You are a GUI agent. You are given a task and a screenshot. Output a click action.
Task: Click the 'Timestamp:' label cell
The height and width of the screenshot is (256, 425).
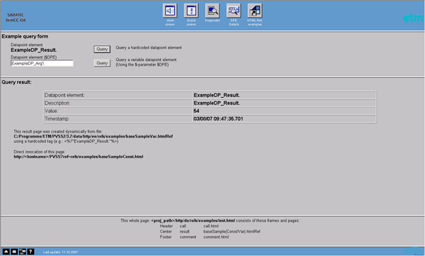[118, 119]
